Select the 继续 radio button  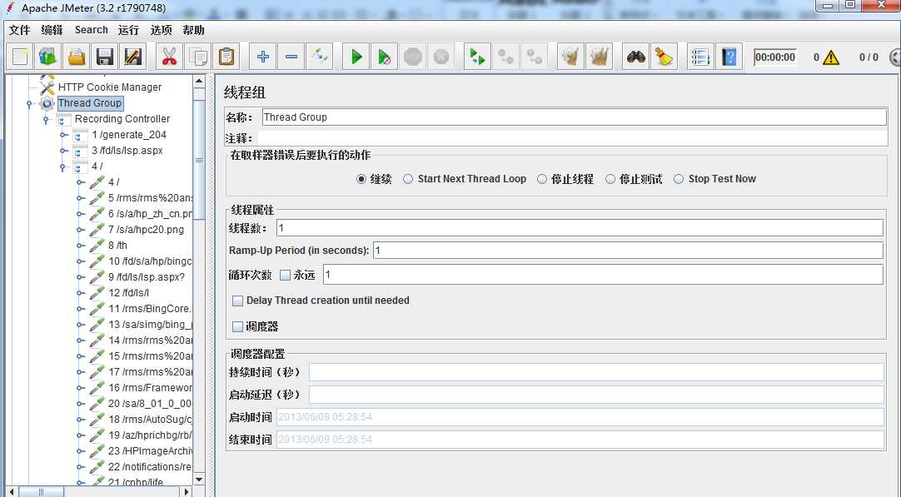(x=361, y=179)
